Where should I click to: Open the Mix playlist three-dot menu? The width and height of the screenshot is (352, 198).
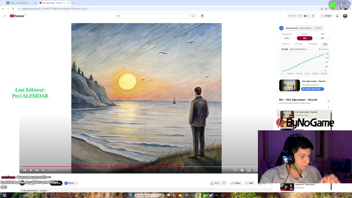[x=329, y=107]
